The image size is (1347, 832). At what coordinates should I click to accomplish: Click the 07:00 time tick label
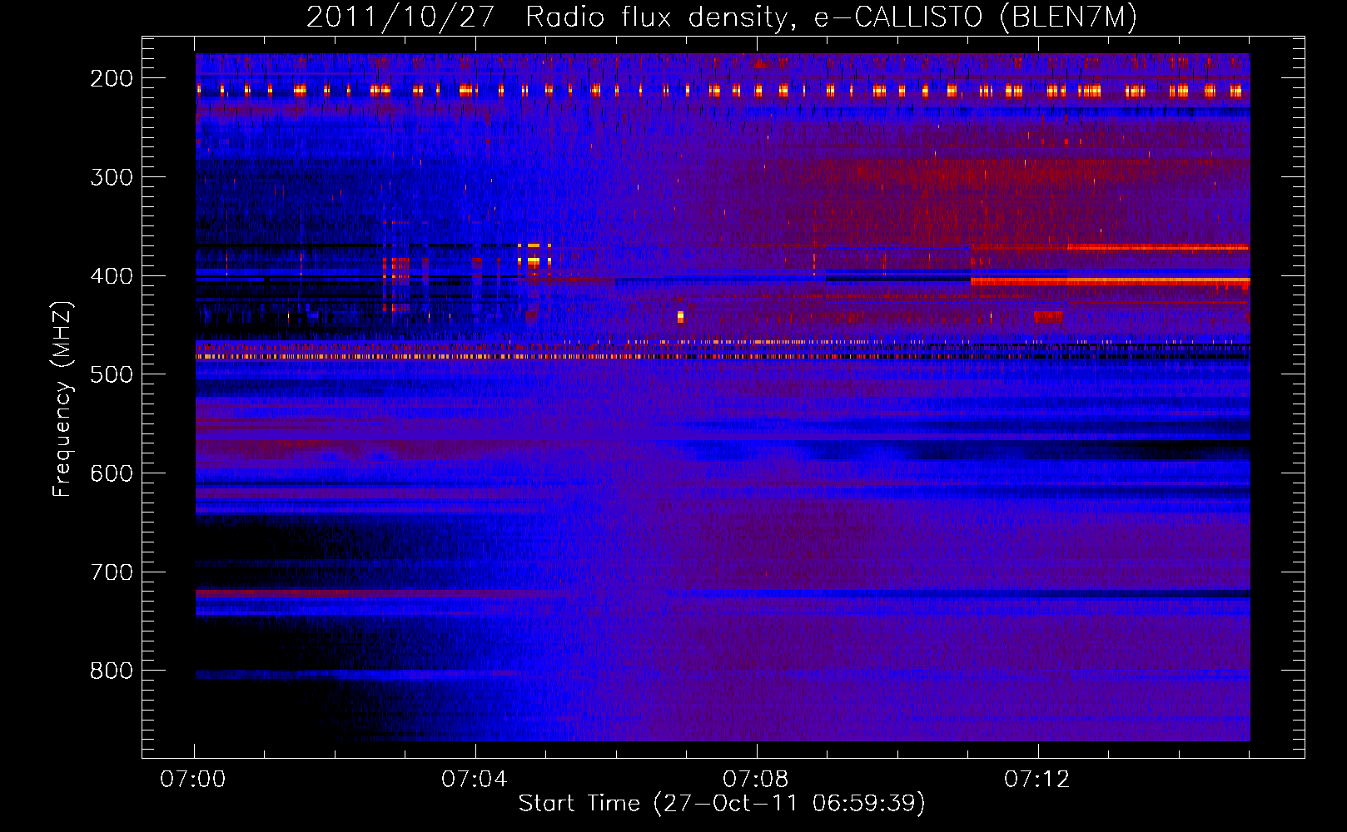193,780
